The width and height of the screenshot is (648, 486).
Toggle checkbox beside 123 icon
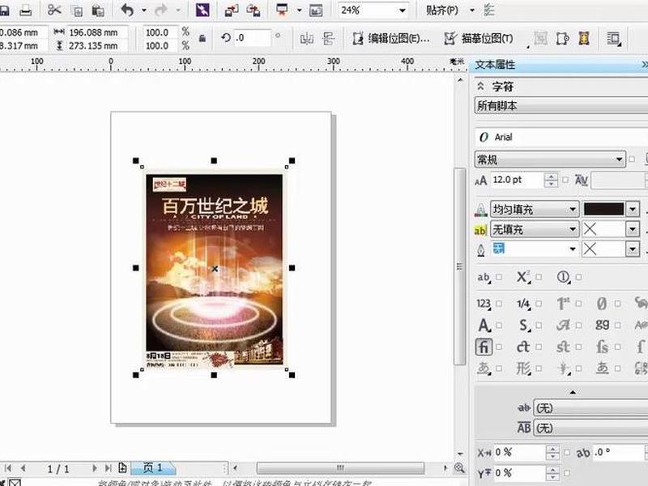499,304
